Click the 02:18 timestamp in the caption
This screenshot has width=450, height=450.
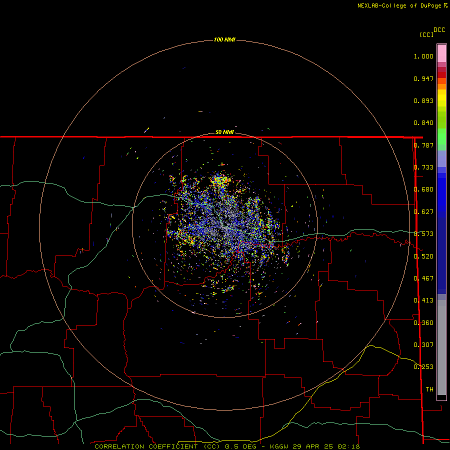348,446
